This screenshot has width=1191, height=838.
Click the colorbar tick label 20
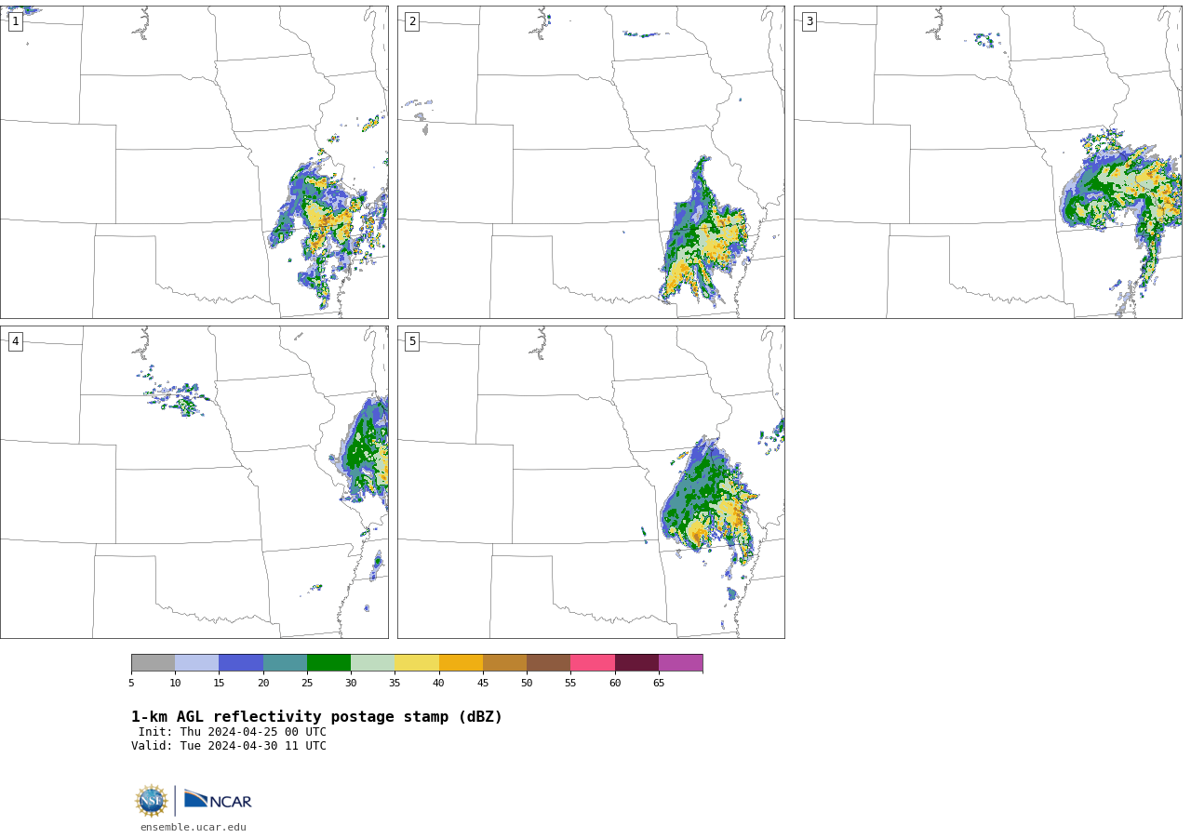[x=263, y=684]
